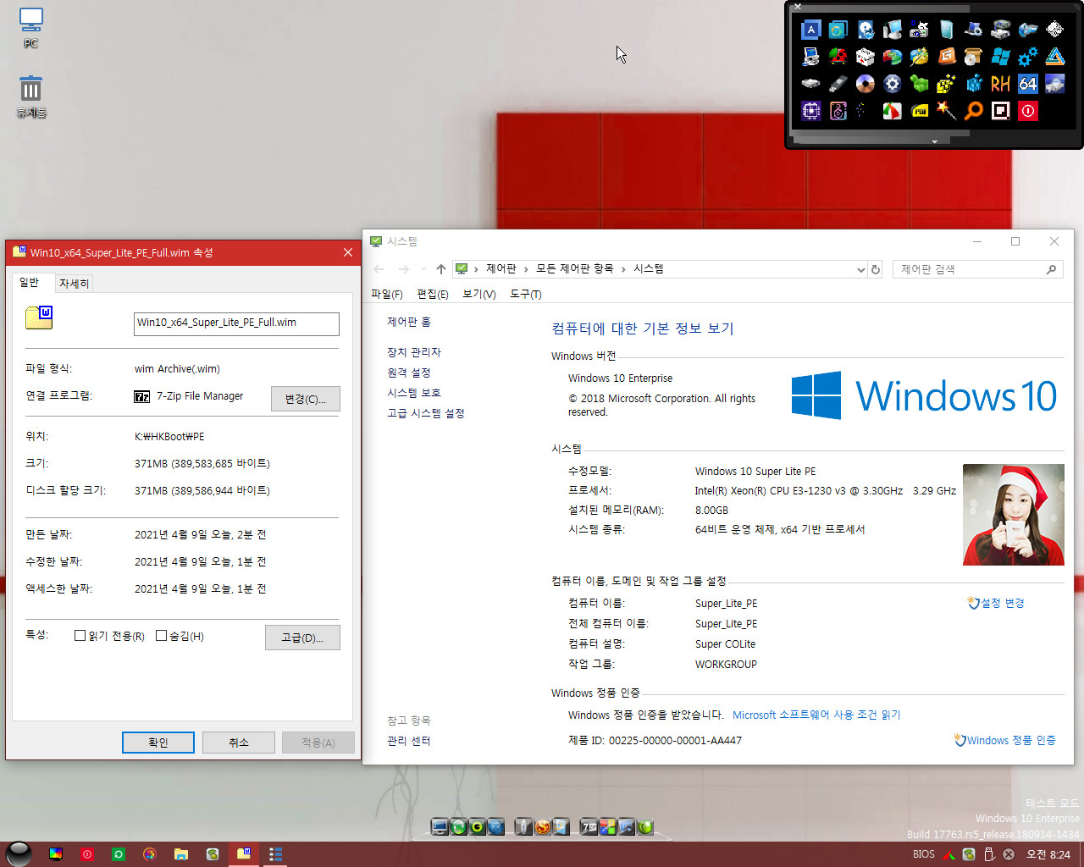The image size is (1084, 867).
Task: Switch to the 자세히 tab
Action: point(74,284)
